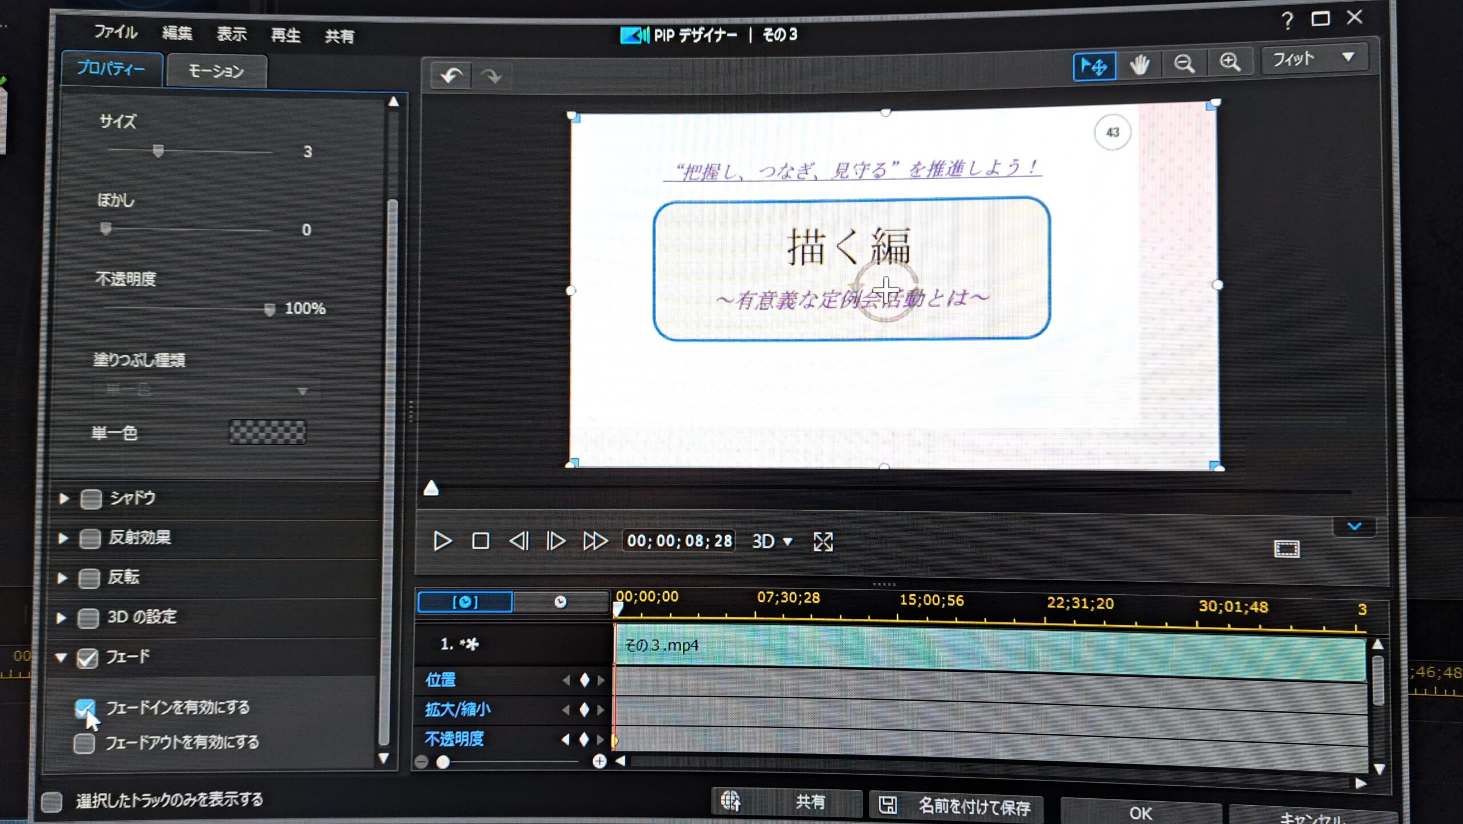Step to next frame
The height and width of the screenshot is (824, 1463).
point(555,541)
